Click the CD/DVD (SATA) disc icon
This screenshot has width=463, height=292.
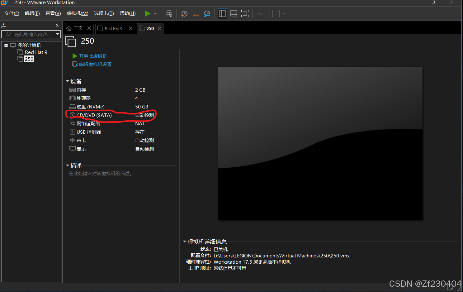[72, 115]
